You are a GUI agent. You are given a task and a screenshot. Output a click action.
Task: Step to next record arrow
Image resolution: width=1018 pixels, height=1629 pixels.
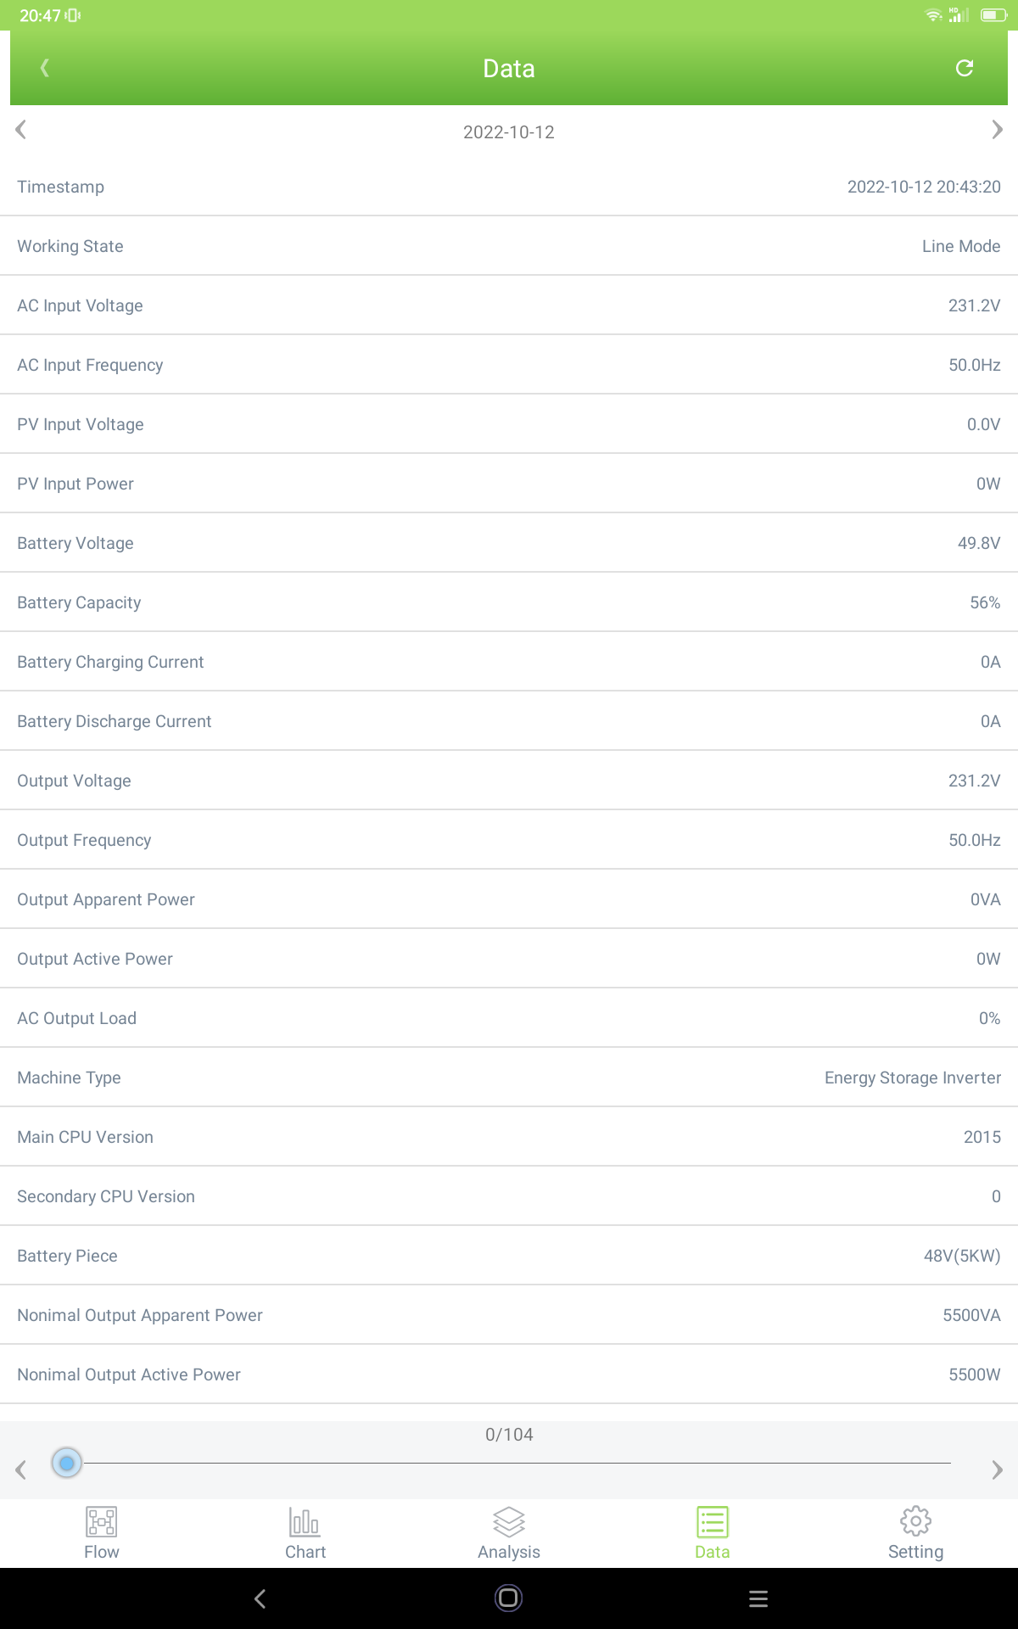997,1469
